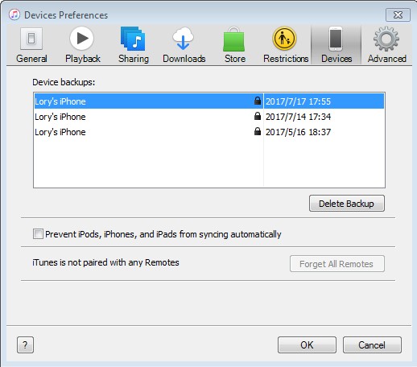Open the Store shopping bag icon
Screen dimensions: 417x367
[234, 39]
